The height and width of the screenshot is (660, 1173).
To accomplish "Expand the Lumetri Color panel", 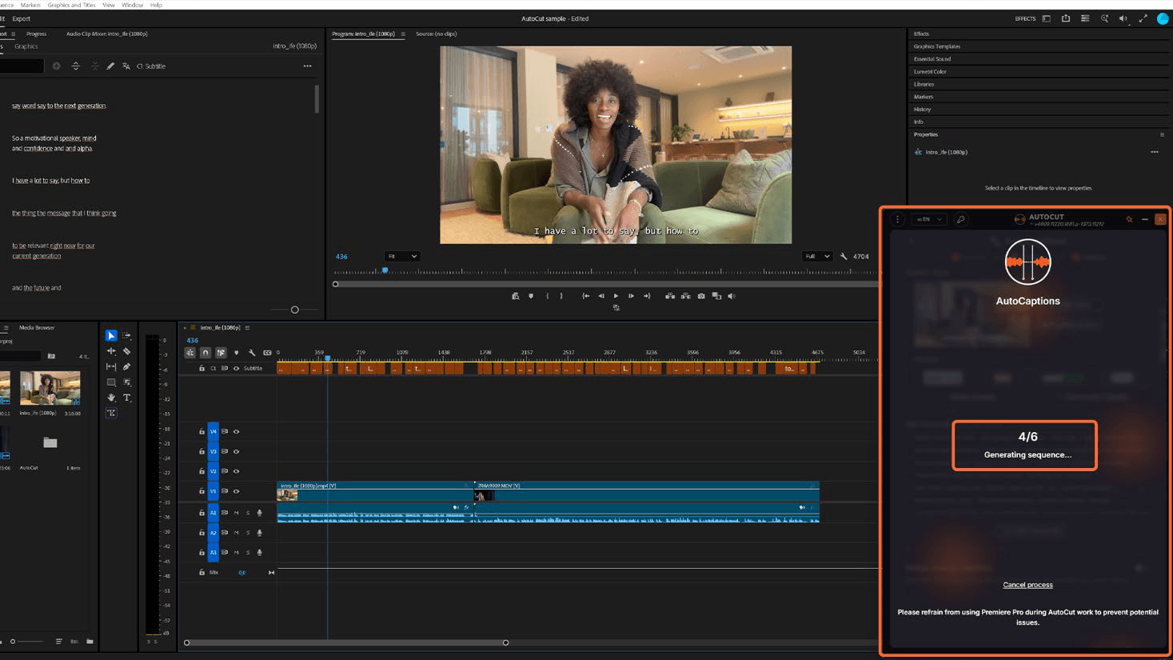I will point(930,72).
